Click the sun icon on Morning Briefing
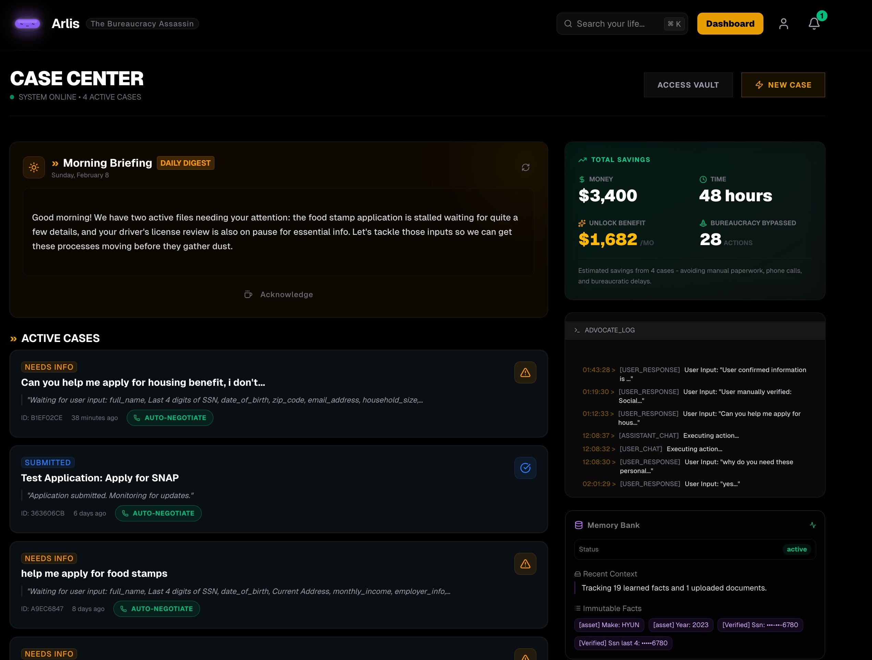This screenshot has height=660, width=872. (34, 167)
